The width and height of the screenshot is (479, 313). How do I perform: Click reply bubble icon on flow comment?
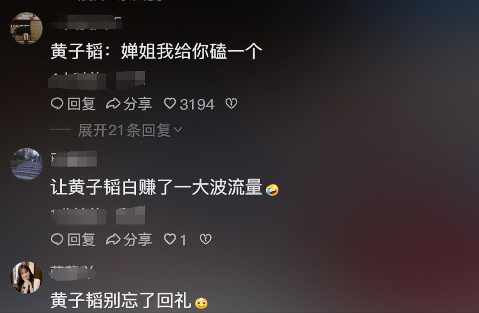pyautogui.click(x=57, y=239)
